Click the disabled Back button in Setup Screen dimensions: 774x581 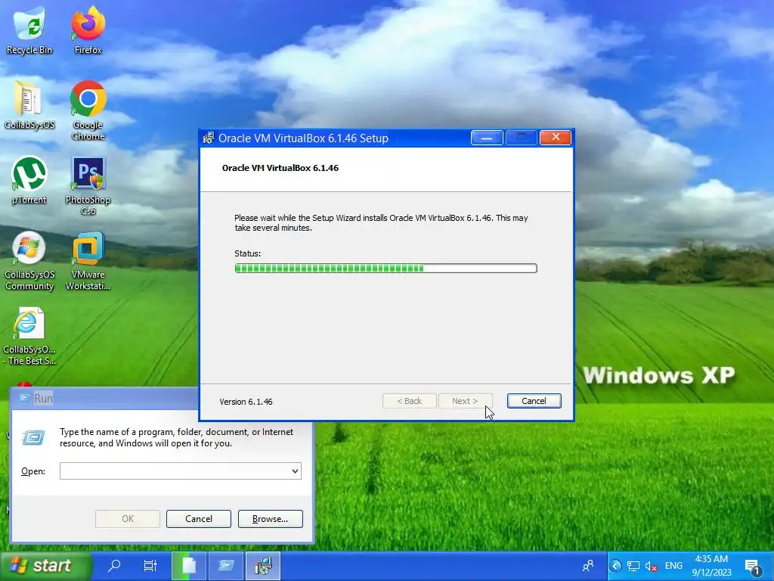[409, 401]
